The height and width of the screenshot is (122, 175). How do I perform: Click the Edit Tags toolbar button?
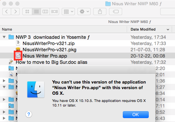click(x=116, y=12)
